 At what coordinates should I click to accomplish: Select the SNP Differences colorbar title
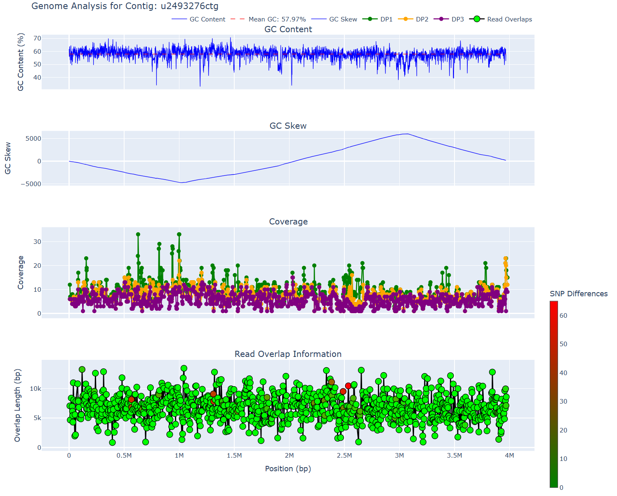(x=578, y=294)
